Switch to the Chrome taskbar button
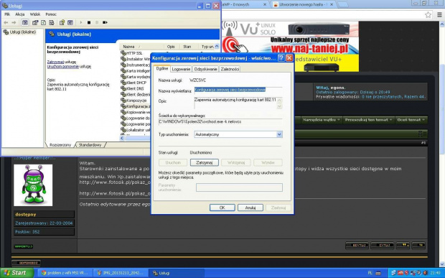This screenshot has width=445, height=278. (65, 273)
